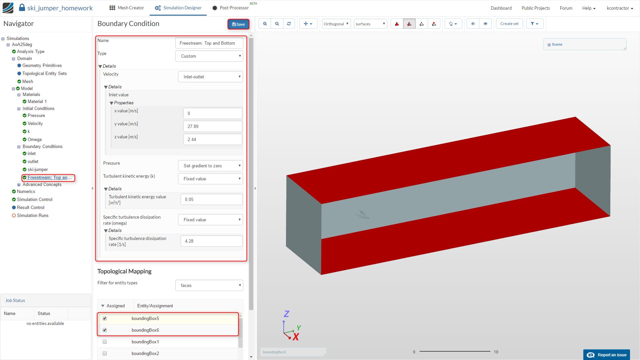The width and height of the screenshot is (640, 360).
Task: Open the Velocity type Inlet-outlet dropdown
Action: click(210, 77)
